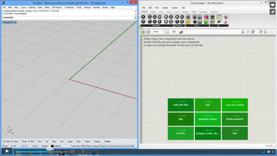The height and width of the screenshot is (156, 277).
Task: Click the download arrow Input icon
Action: tap(188, 17)
